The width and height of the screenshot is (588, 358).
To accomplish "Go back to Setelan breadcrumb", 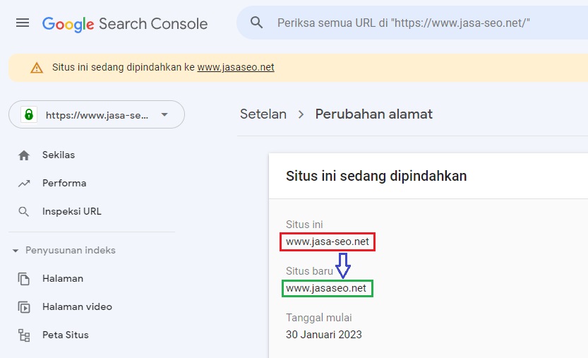I will (x=263, y=114).
